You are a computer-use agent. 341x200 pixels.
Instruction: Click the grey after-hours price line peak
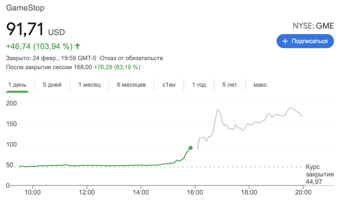pos(218,110)
